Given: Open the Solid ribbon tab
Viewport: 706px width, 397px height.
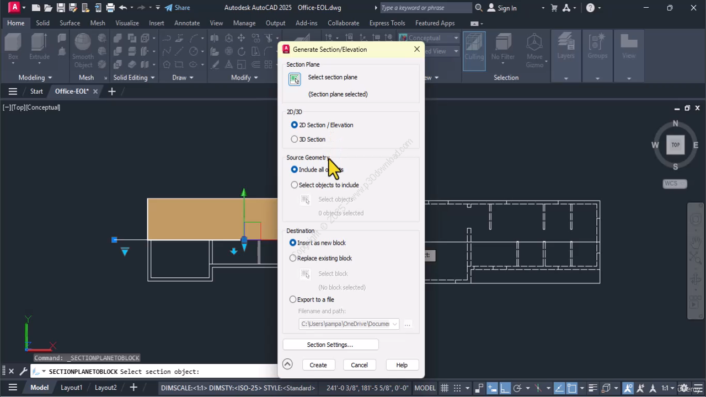Looking at the screenshot, I should tap(42, 23).
